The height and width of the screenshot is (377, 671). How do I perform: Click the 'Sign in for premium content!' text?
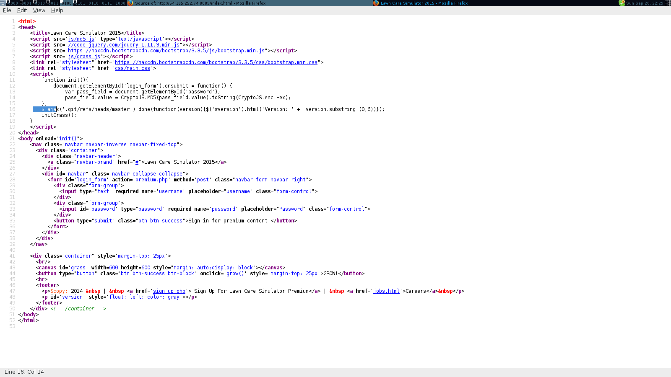coord(229,221)
